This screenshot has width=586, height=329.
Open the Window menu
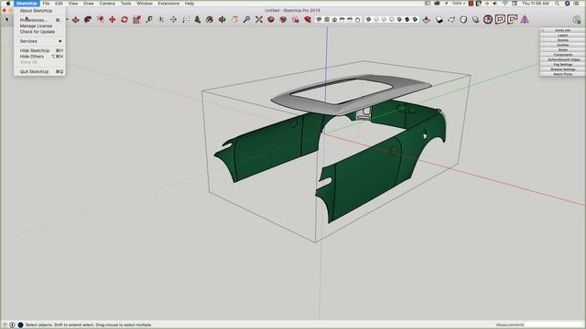tap(145, 4)
